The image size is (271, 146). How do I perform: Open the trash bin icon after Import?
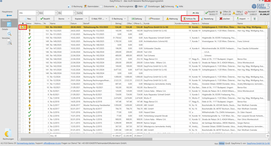[x=254, y=19]
